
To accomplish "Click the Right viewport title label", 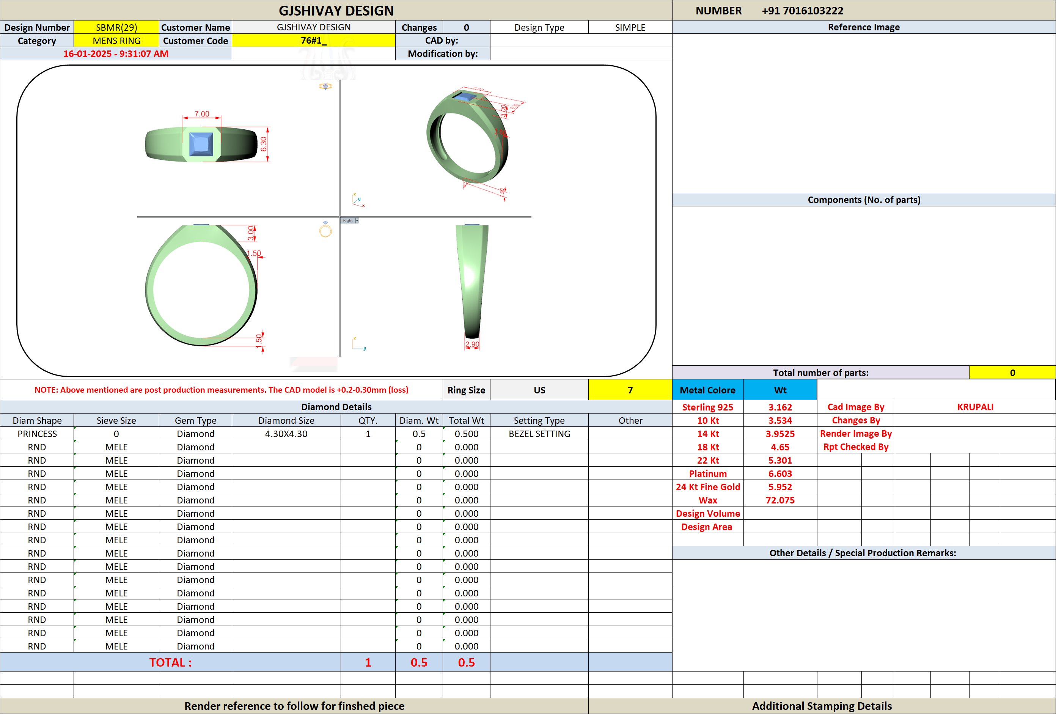I will 347,220.
